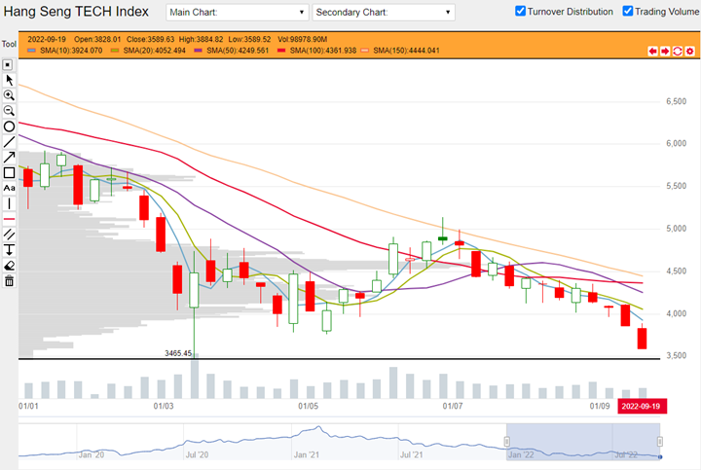
Task: Activate the eraser tool
Action: tap(9, 266)
